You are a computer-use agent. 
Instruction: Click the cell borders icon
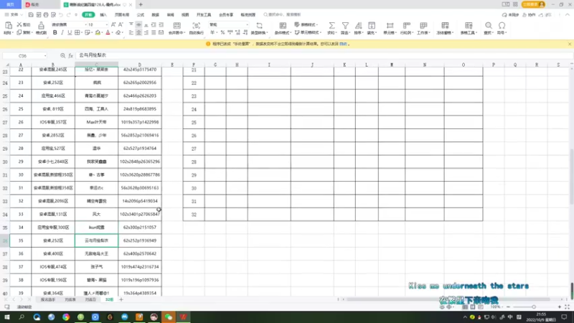click(x=77, y=32)
